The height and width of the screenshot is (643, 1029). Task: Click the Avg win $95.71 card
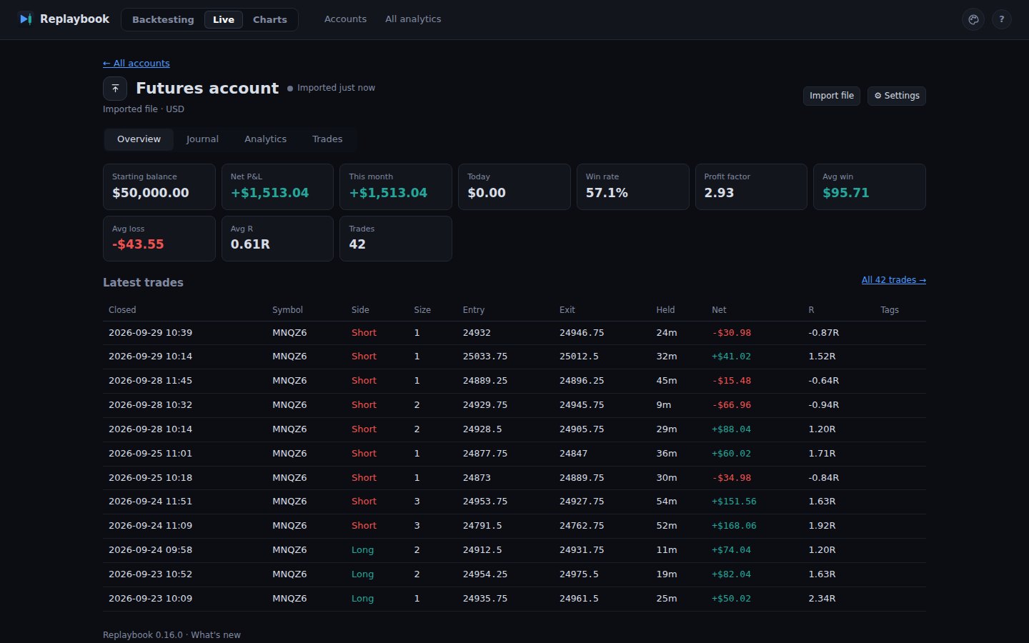(x=870, y=186)
